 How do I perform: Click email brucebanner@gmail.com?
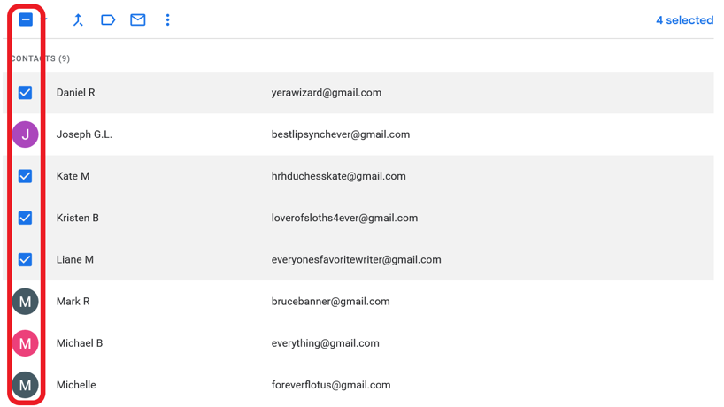pos(330,302)
